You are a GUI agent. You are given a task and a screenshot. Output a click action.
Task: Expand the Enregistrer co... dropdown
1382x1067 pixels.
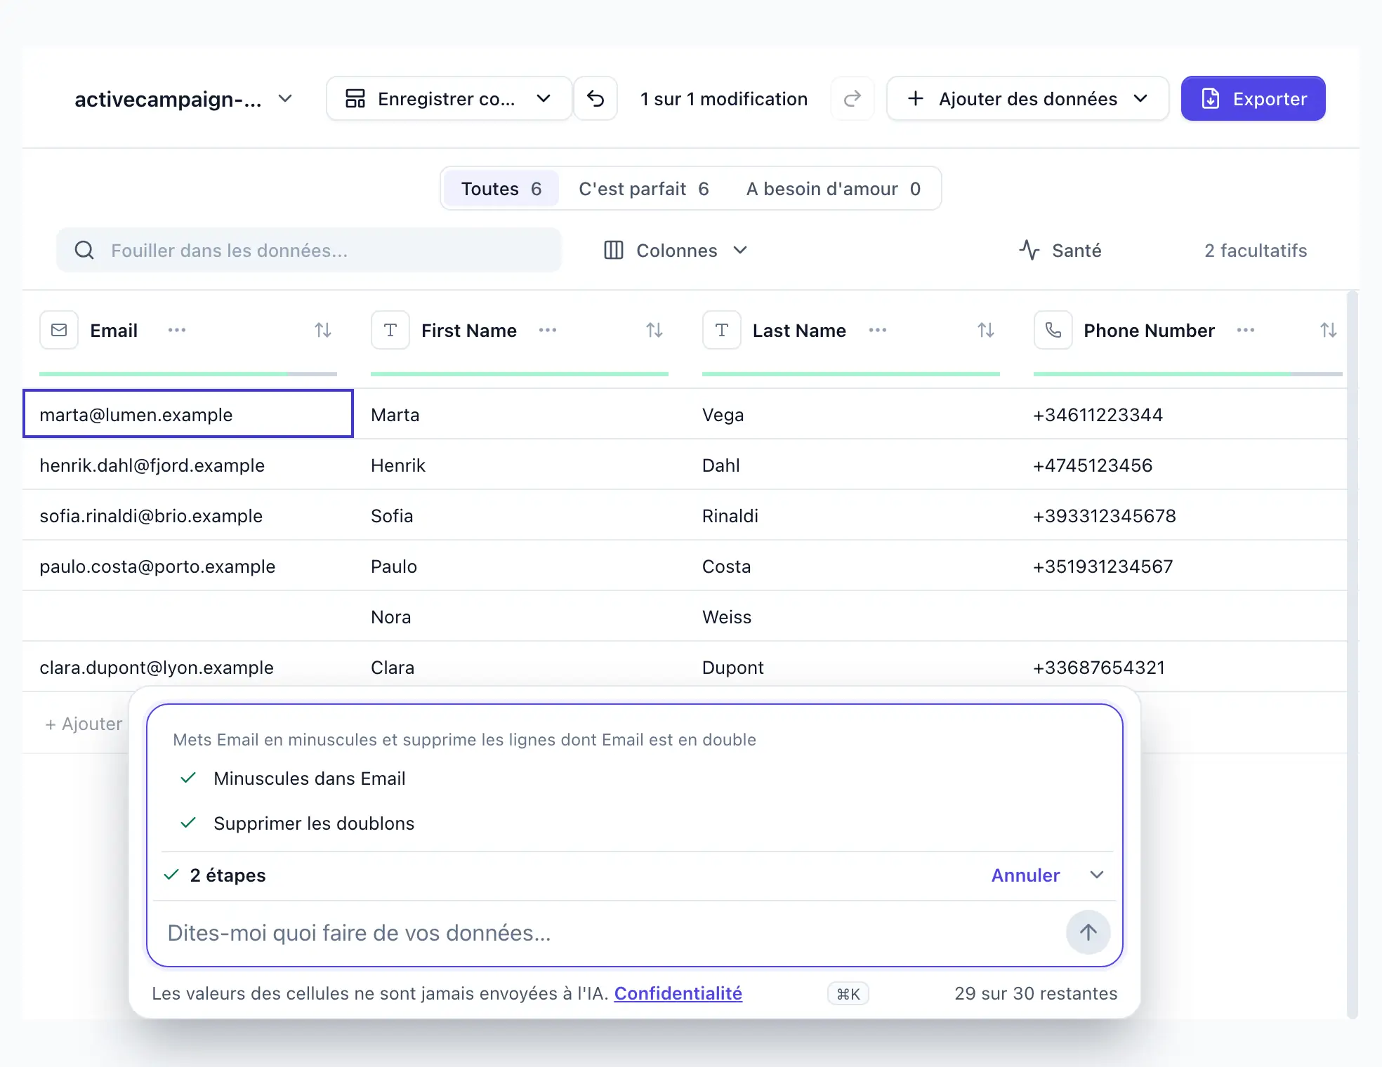pos(449,99)
